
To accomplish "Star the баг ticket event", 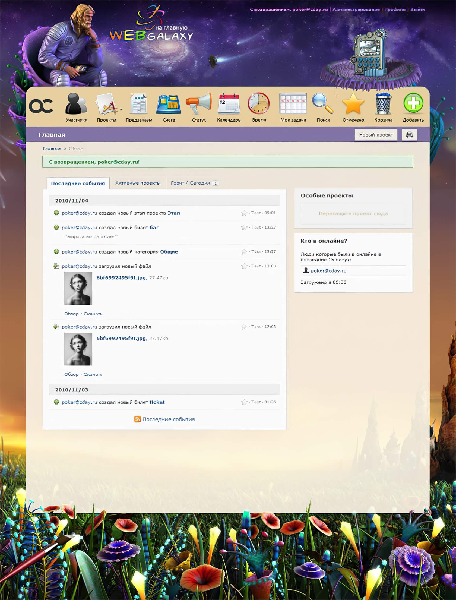I will click(244, 228).
